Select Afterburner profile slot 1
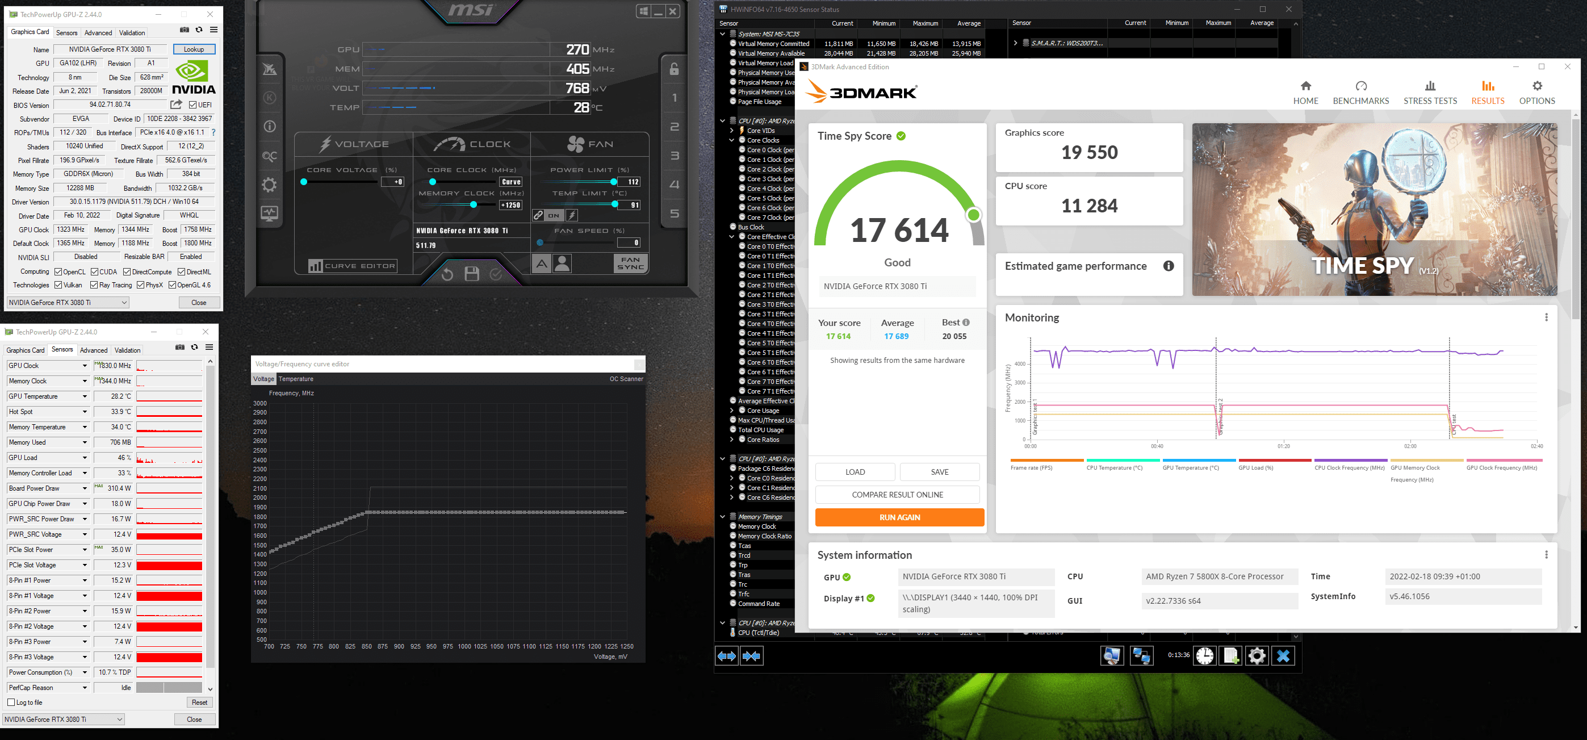The height and width of the screenshot is (740, 1587). coord(675,97)
